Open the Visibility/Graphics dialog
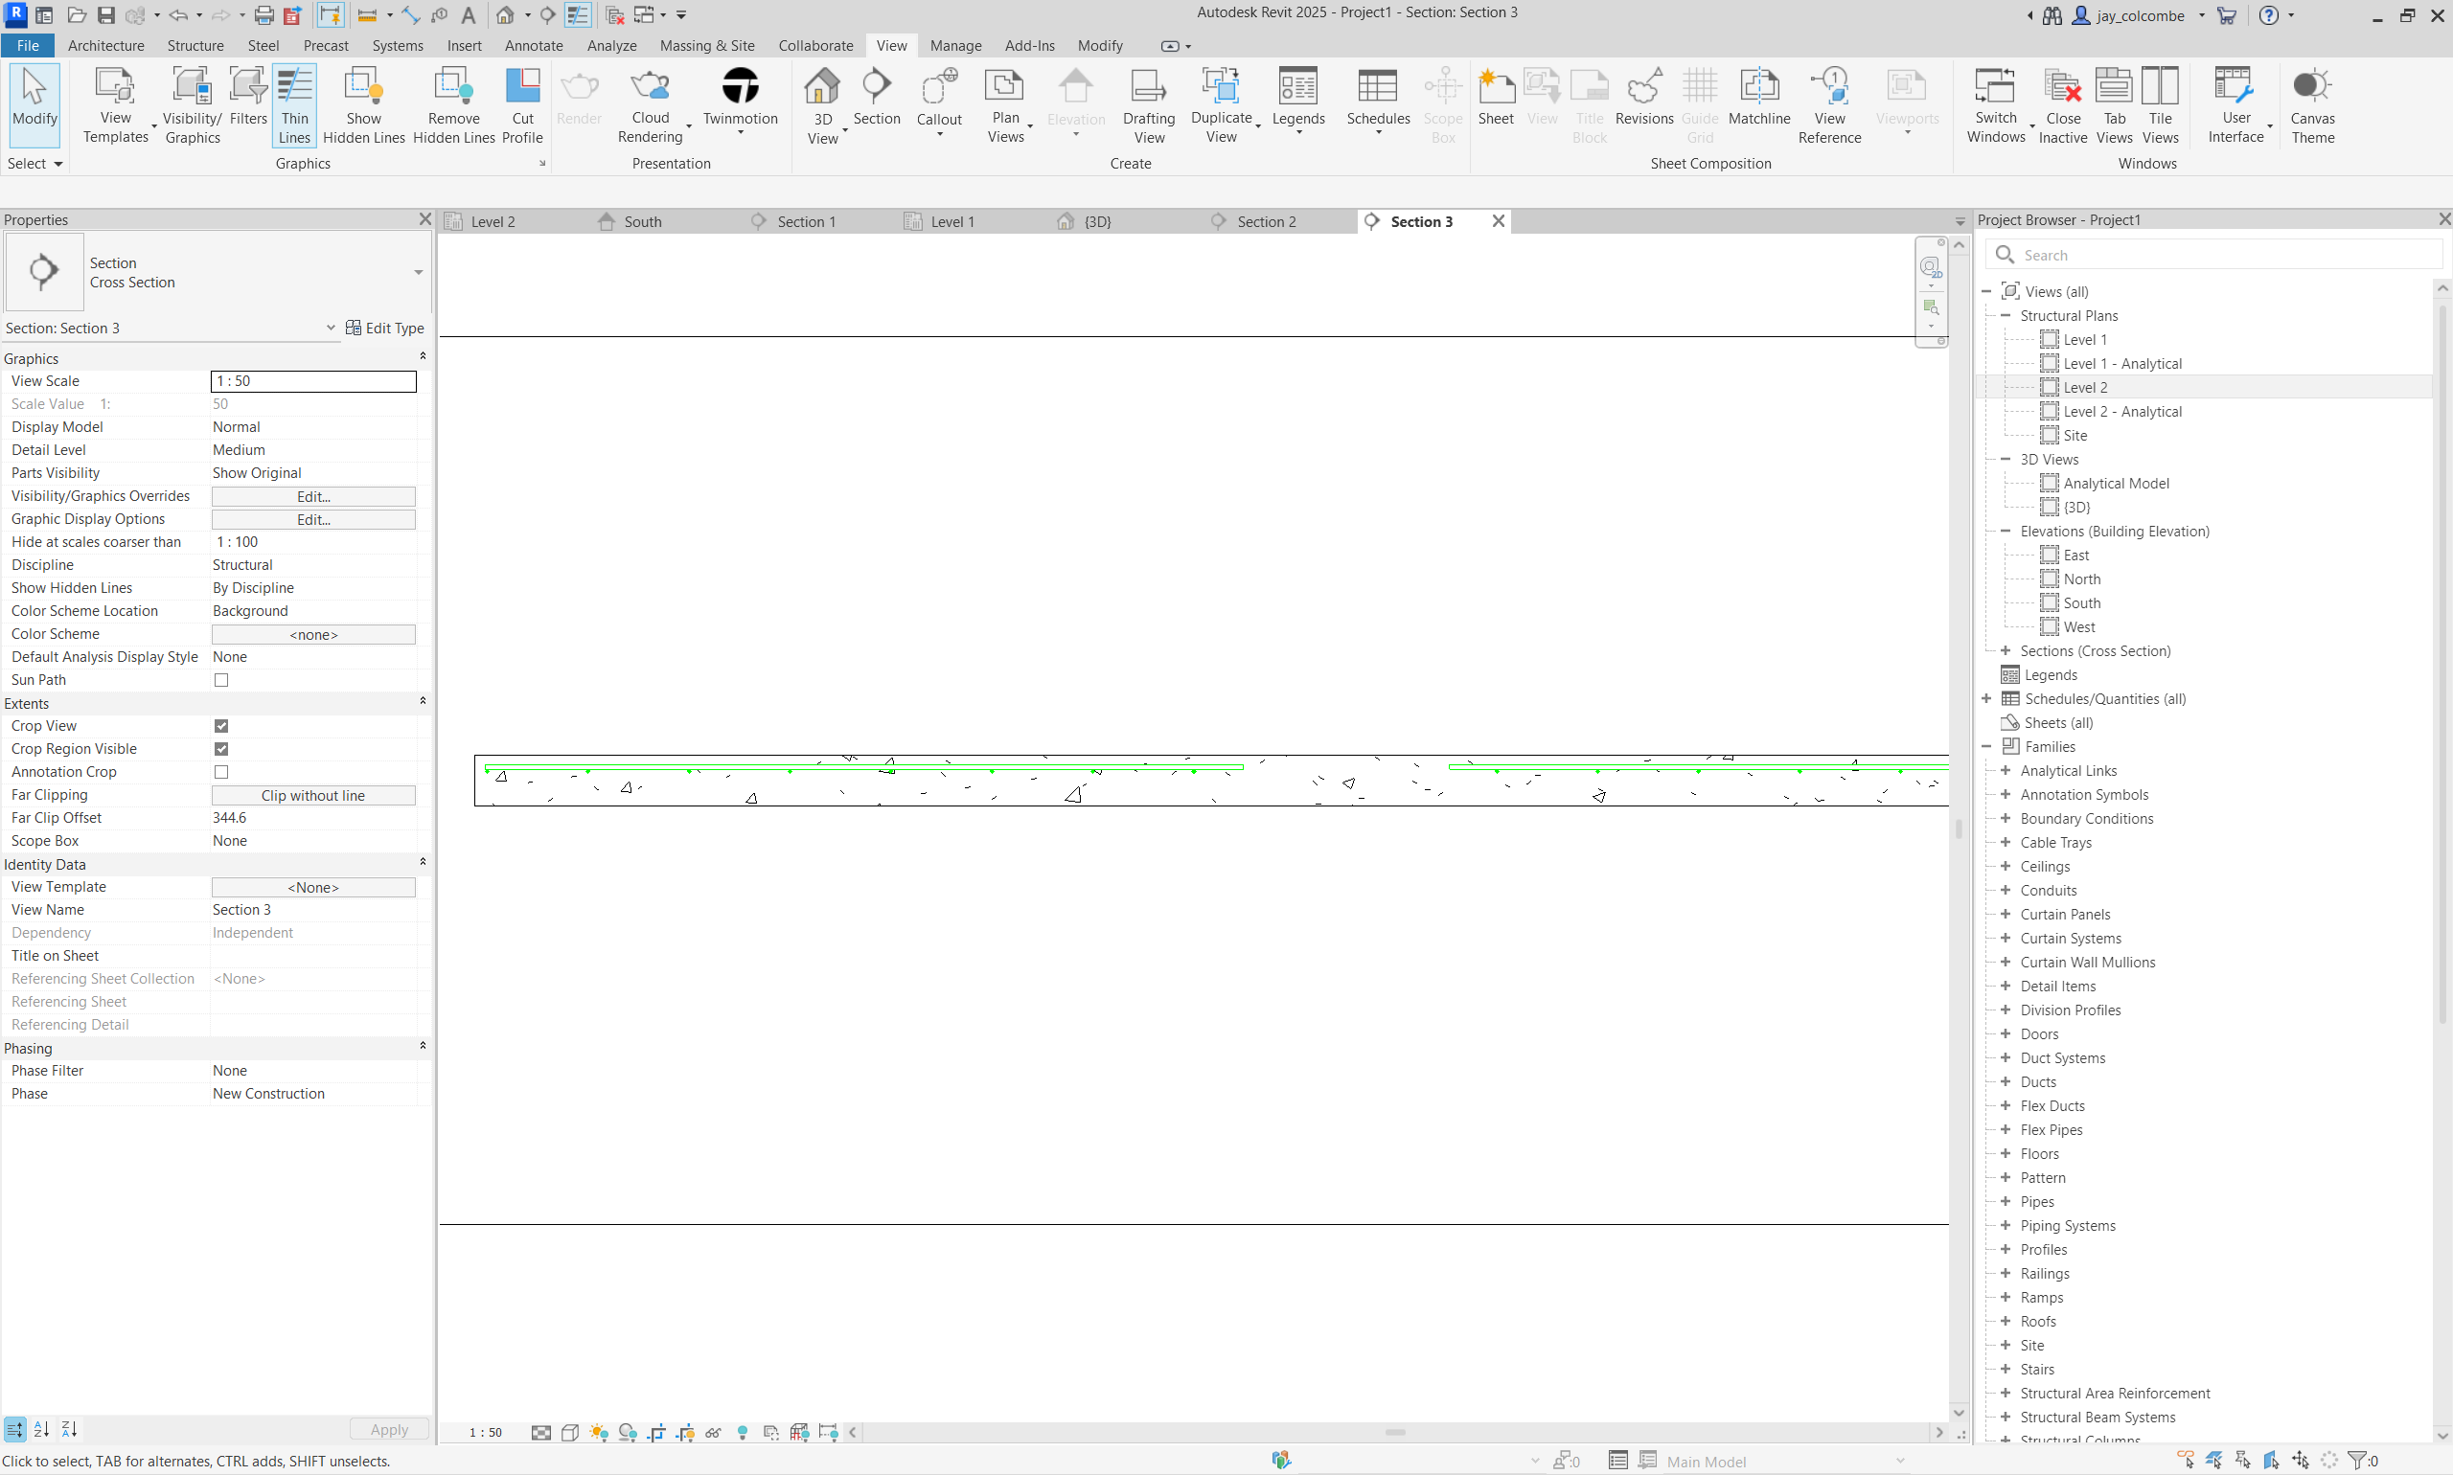 coord(192,104)
